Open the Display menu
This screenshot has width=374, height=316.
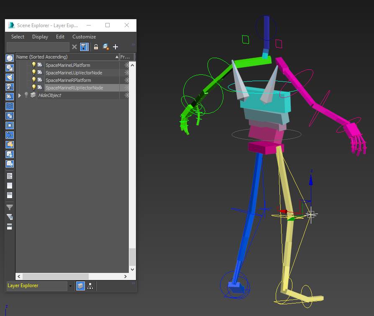pos(40,37)
